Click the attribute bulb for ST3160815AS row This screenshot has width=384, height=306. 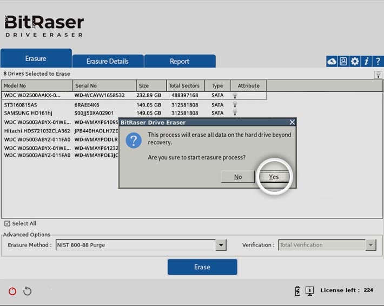click(x=235, y=105)
